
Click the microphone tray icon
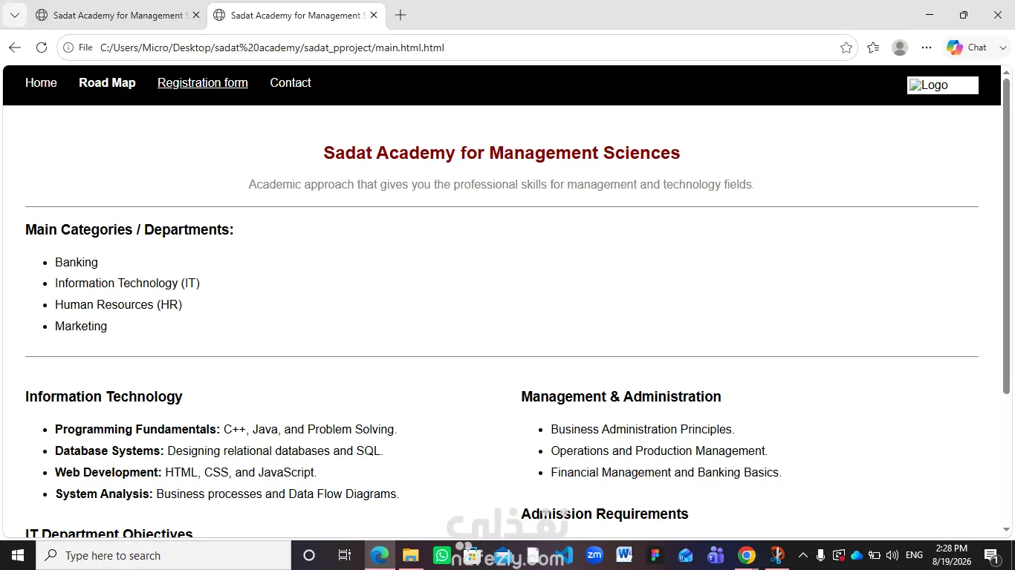[x=821, y=555]
